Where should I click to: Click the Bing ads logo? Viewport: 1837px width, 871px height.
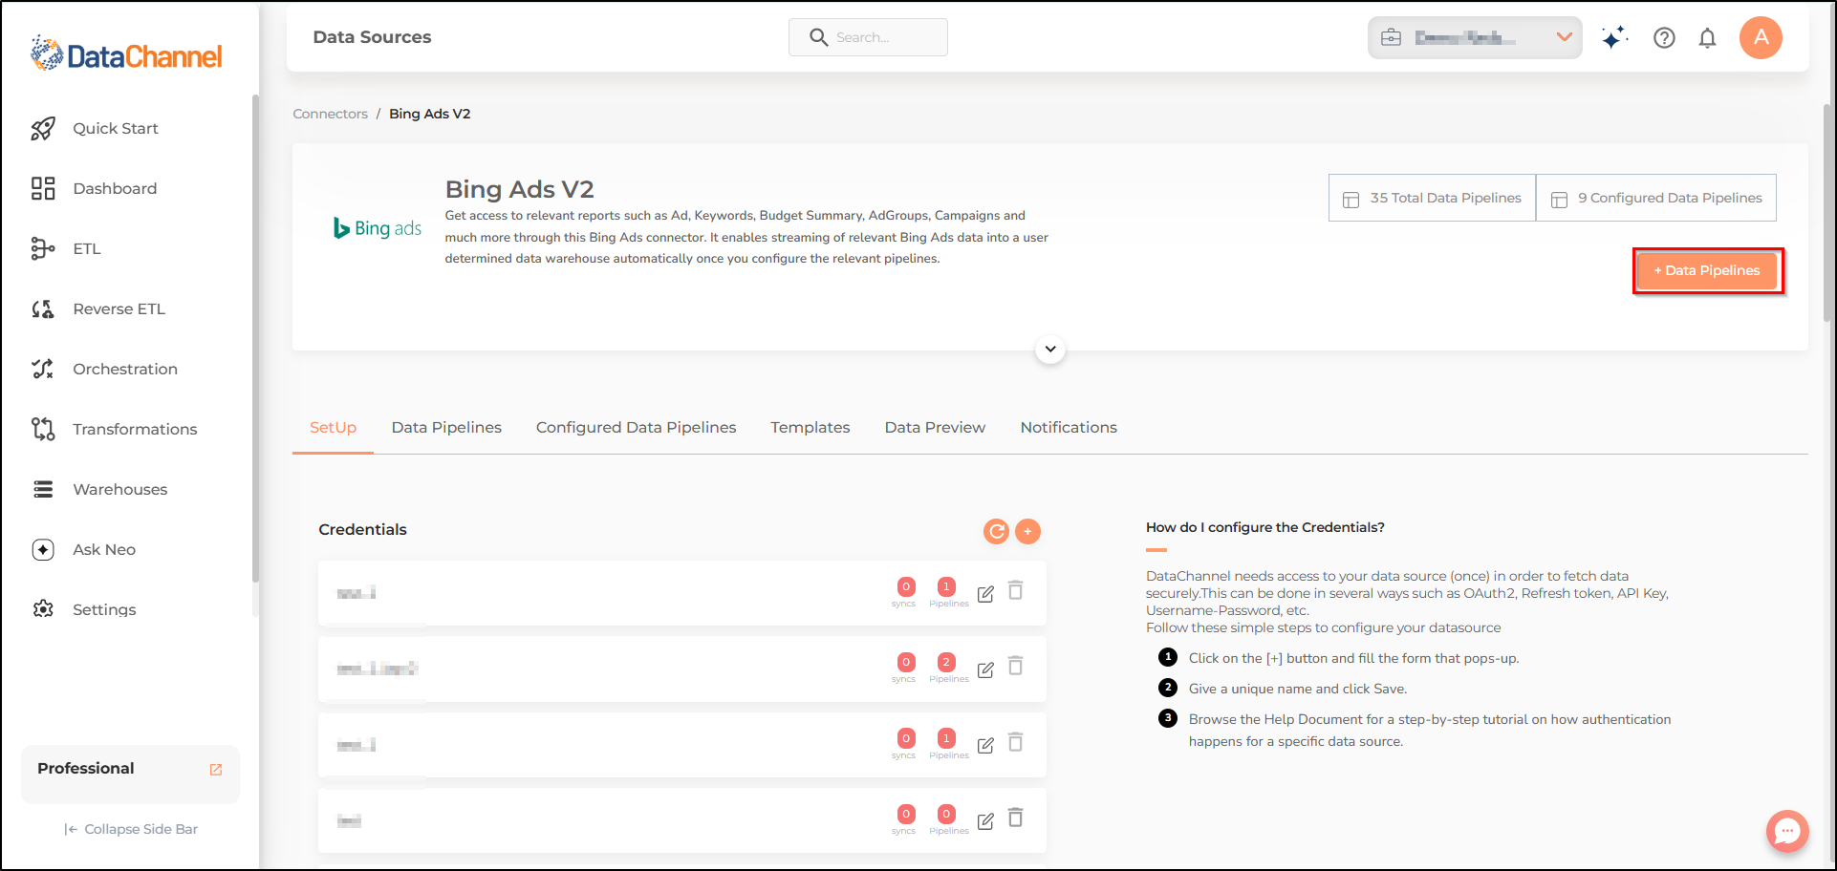coord(378,228)
